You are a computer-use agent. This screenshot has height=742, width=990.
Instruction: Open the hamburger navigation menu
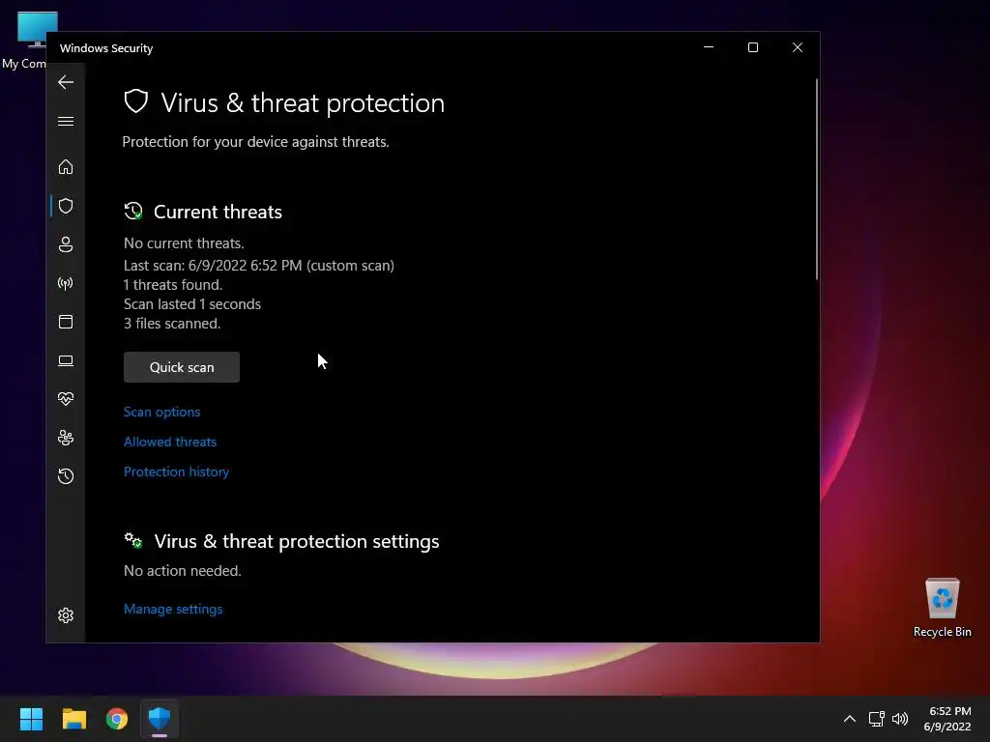click(x=66, y=121)
